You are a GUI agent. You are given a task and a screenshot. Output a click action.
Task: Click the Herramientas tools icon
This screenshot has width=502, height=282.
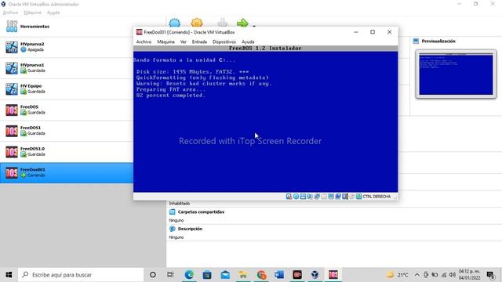tap(12, 27)
